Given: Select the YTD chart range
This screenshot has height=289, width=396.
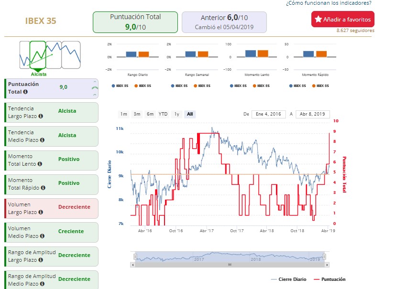Looking at the screenshot, I should click(163, 114).
